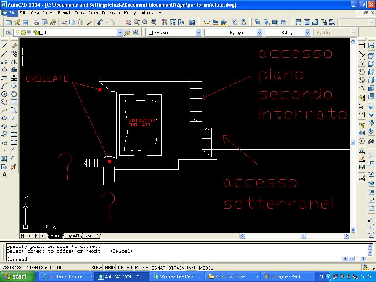The height and width of the screenshot is (282, 376).
Task: Open the Layer Properties Manager
Action: (x=9, y=33)
